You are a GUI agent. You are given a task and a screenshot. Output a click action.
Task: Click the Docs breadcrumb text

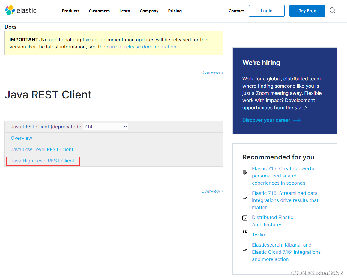pos(10,27)
